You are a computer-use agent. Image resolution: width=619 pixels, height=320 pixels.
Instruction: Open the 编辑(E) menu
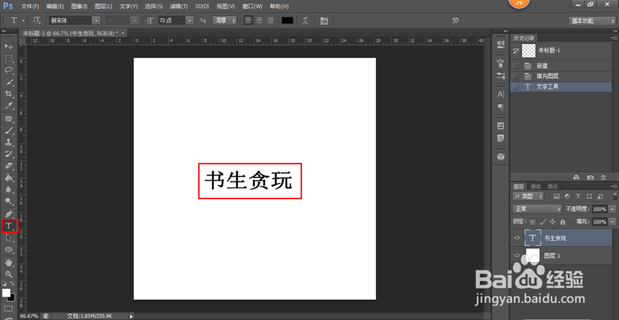click(55, 6)
